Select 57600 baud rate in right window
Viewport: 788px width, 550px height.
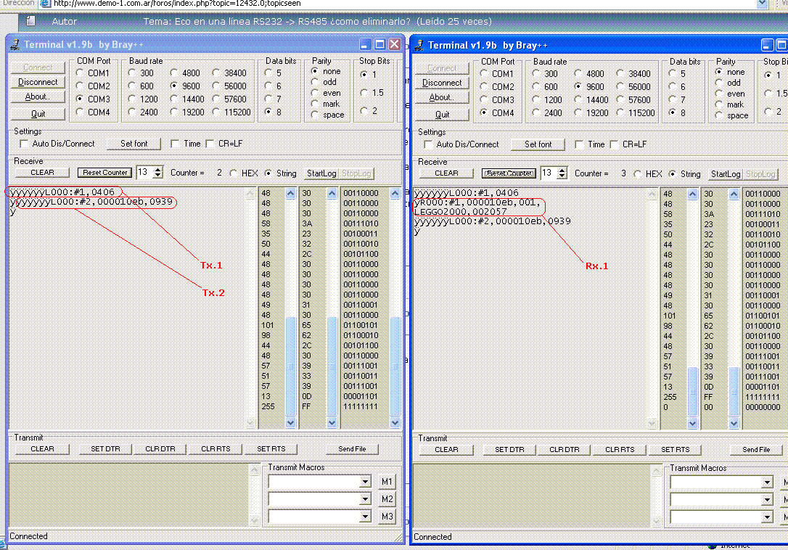pos(620,99)
